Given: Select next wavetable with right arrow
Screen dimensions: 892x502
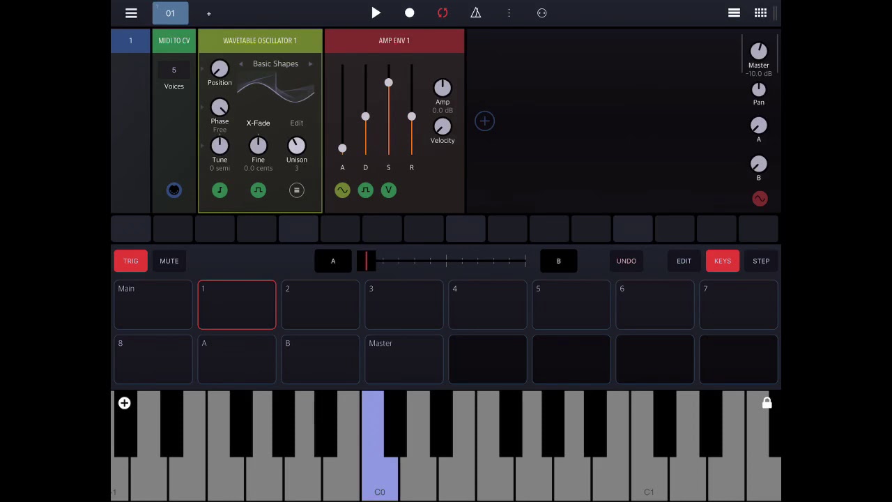Looking at the screenshot, I should click(310, 64).
